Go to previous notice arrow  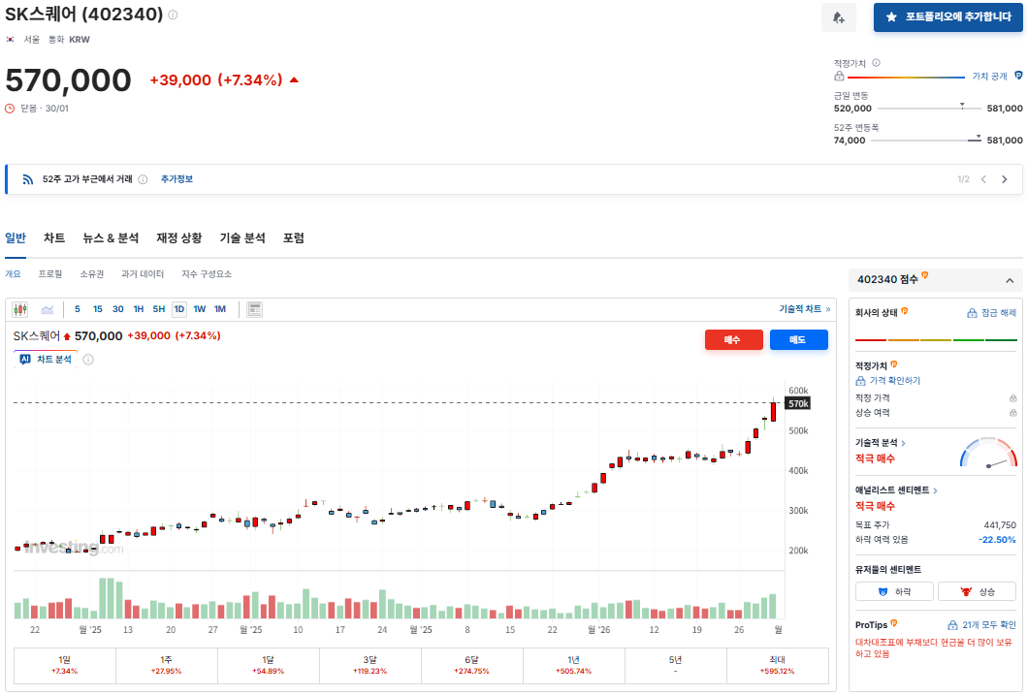click(983, 179)
